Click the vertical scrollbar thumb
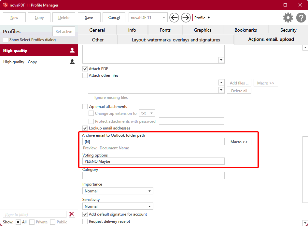Viewport: 308px width, 226px height. [305, 170]
